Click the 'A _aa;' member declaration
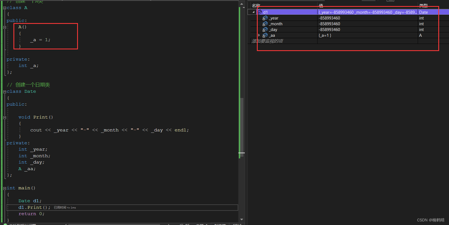449x225 pixels. click(x=27, y=169)
